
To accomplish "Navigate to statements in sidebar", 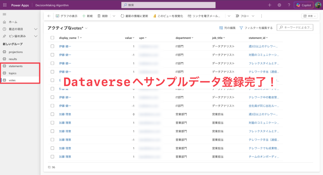I will (15, 66).
